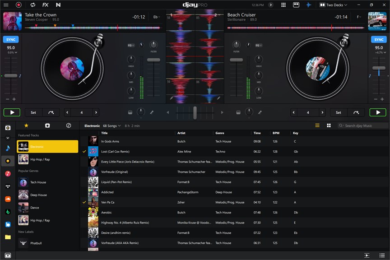390x260 pixels.
Task: Click Set cue button on left deck
Action: pos(33,112)
